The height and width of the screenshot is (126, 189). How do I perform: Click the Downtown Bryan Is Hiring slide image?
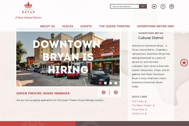[68, 59]
